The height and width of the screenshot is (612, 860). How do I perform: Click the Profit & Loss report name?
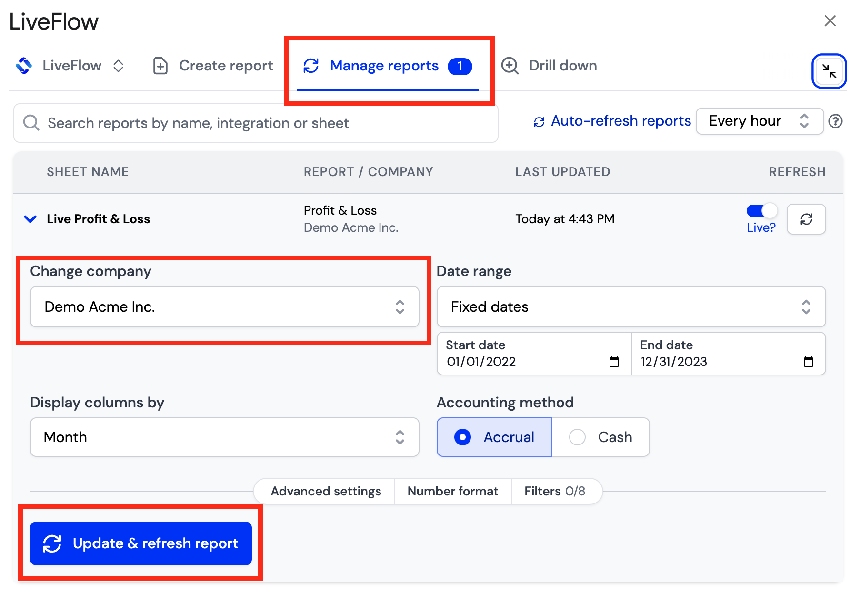340,210
